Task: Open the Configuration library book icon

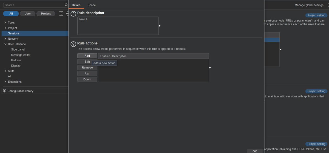Action: 4,91
